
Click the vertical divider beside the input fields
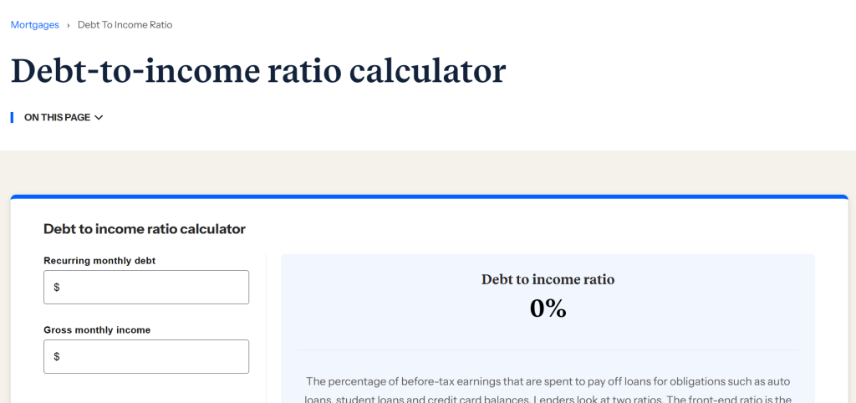click(x=266, y=328)
